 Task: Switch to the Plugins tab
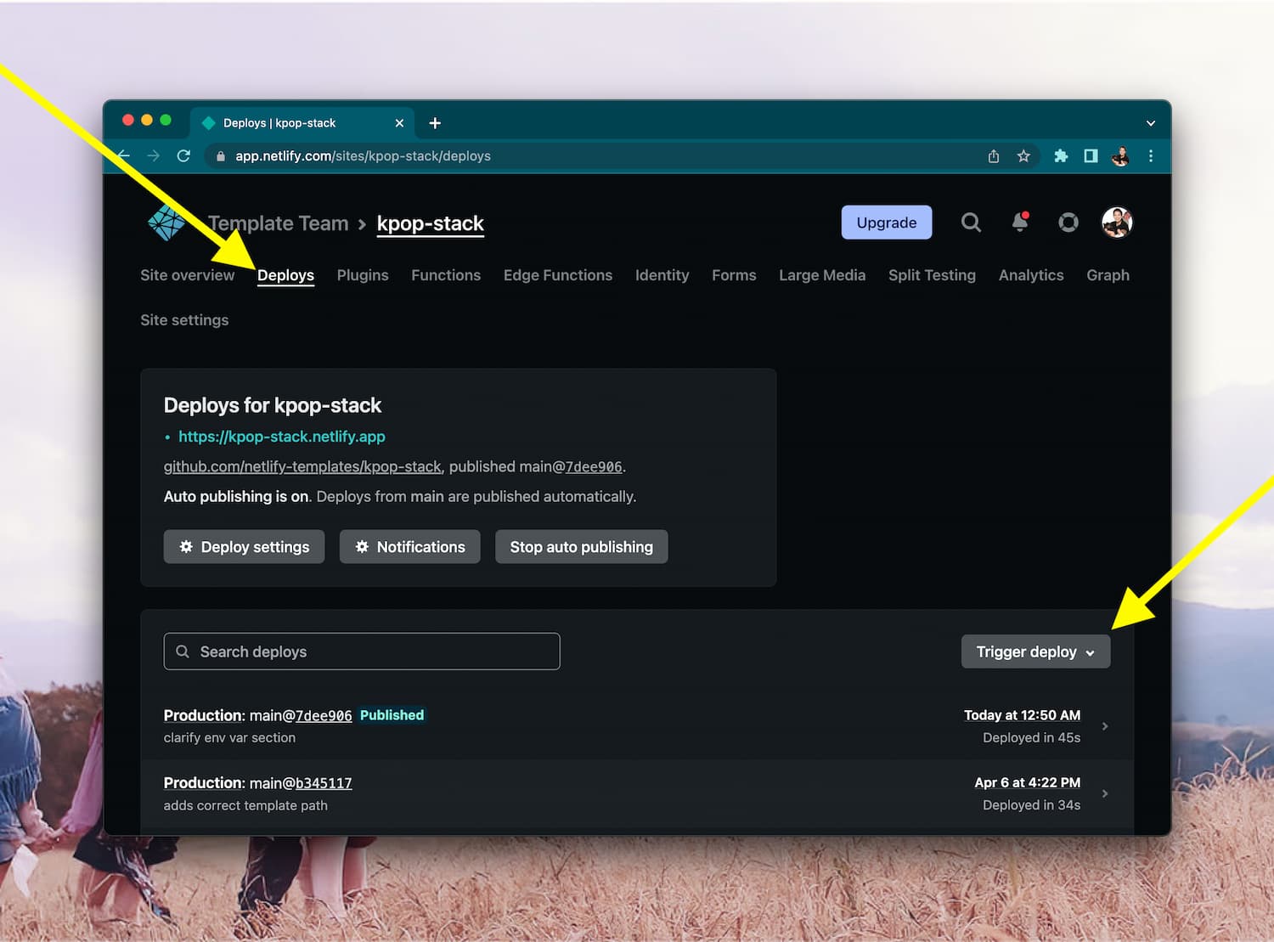point(363,275)
